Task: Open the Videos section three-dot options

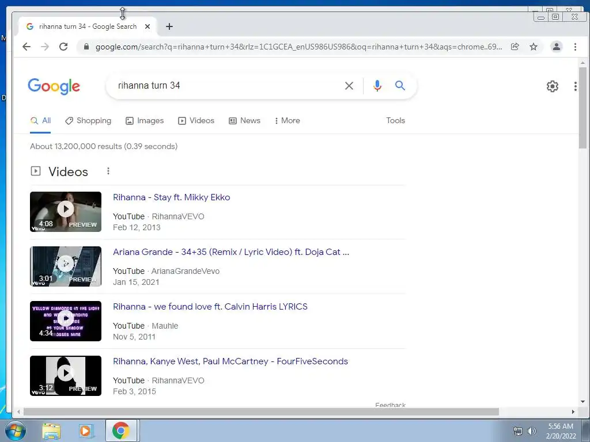Action: [x=108, y=171]
